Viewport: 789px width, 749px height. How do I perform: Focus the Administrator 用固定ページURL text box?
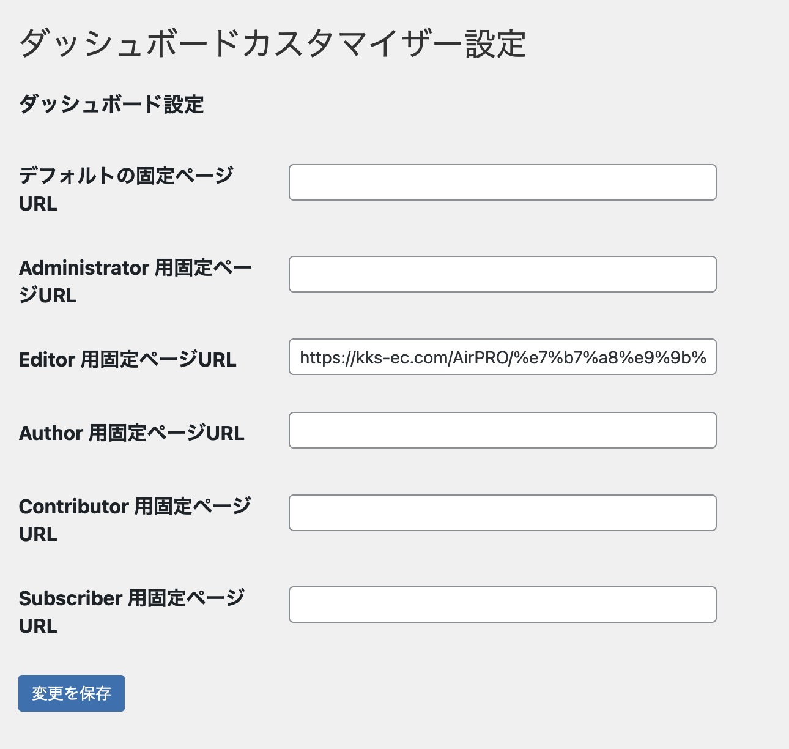(502, 274)
